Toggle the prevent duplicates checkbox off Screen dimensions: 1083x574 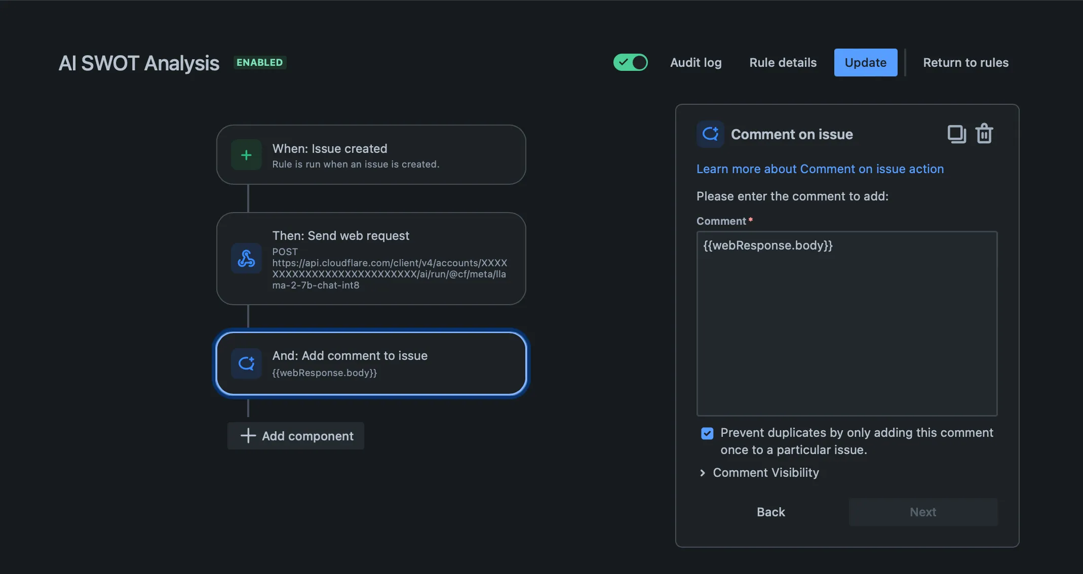(x=706, y=433)
